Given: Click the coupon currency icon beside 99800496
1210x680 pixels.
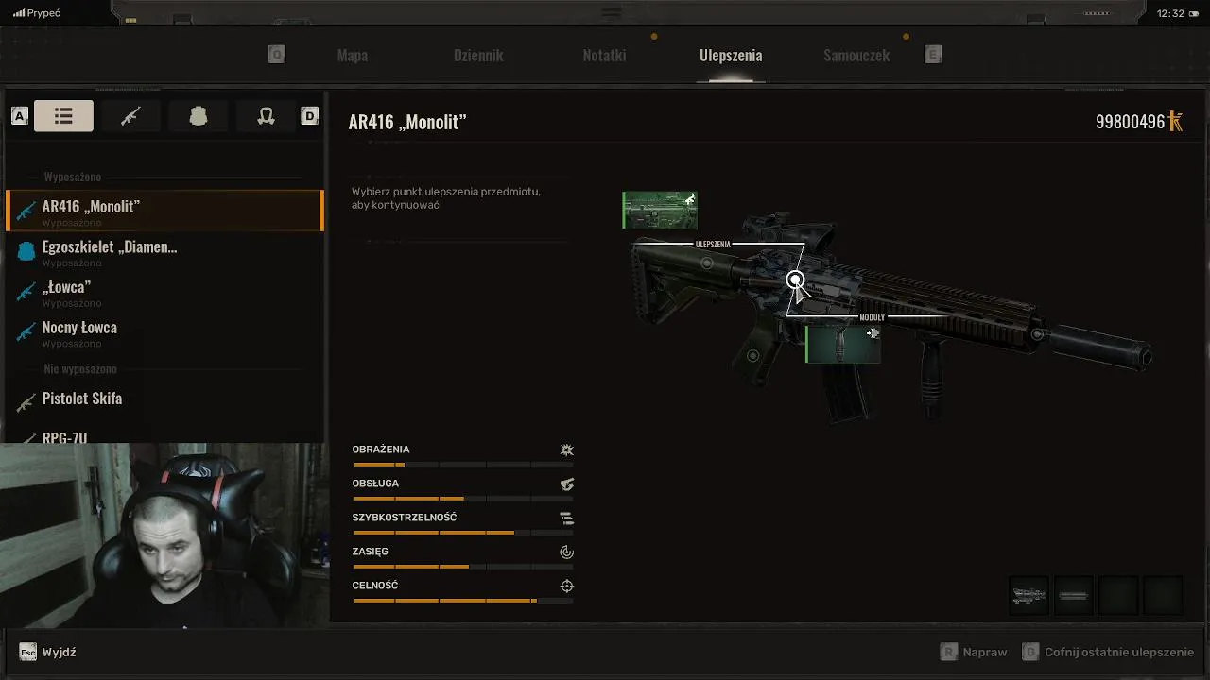Looking at the screenshot, I should click(1176, 122).
